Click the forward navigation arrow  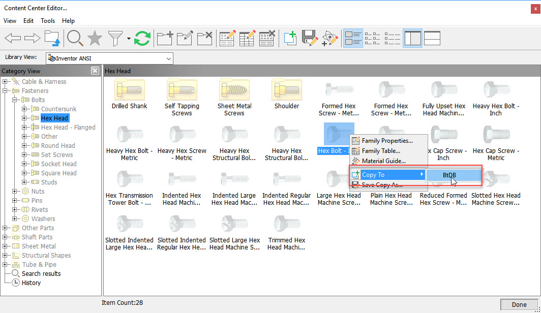point(32,38)
